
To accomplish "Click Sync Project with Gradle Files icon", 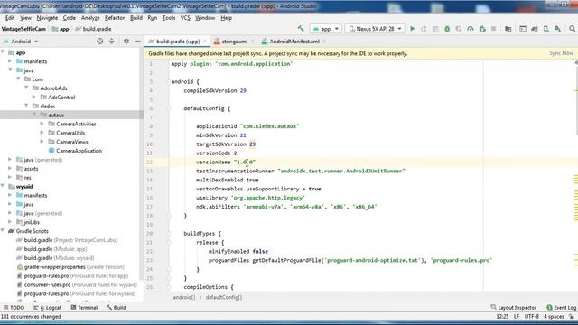I will coord(535,29).
